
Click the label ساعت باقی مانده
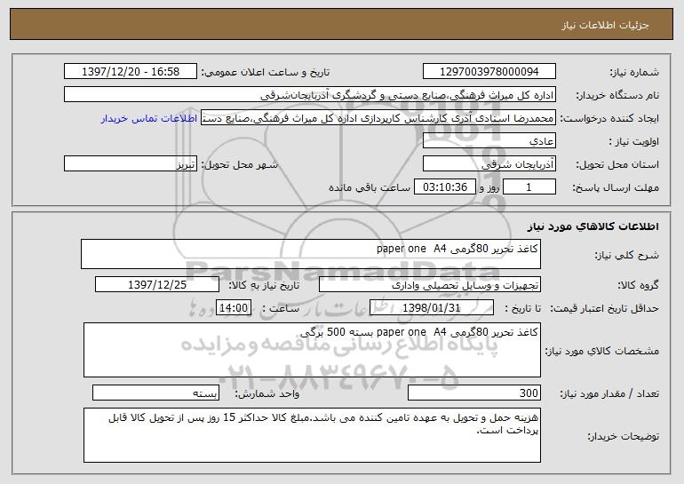point(370,187)
